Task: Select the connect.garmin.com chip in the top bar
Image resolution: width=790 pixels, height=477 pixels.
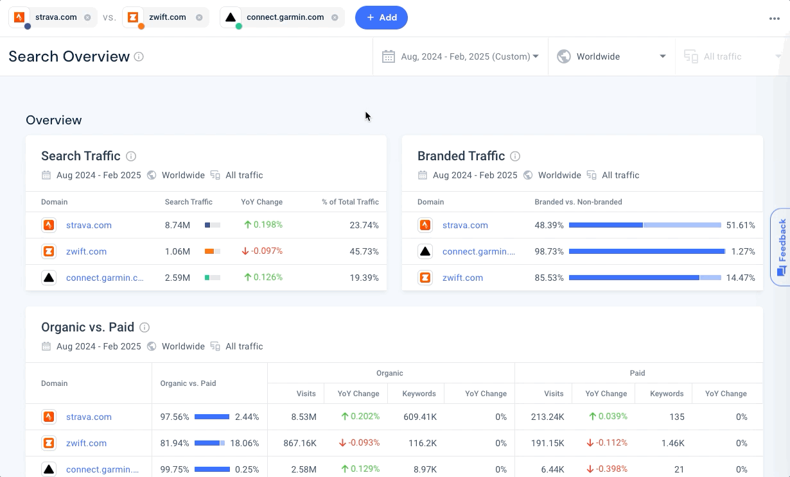Action: click(282, 17)
